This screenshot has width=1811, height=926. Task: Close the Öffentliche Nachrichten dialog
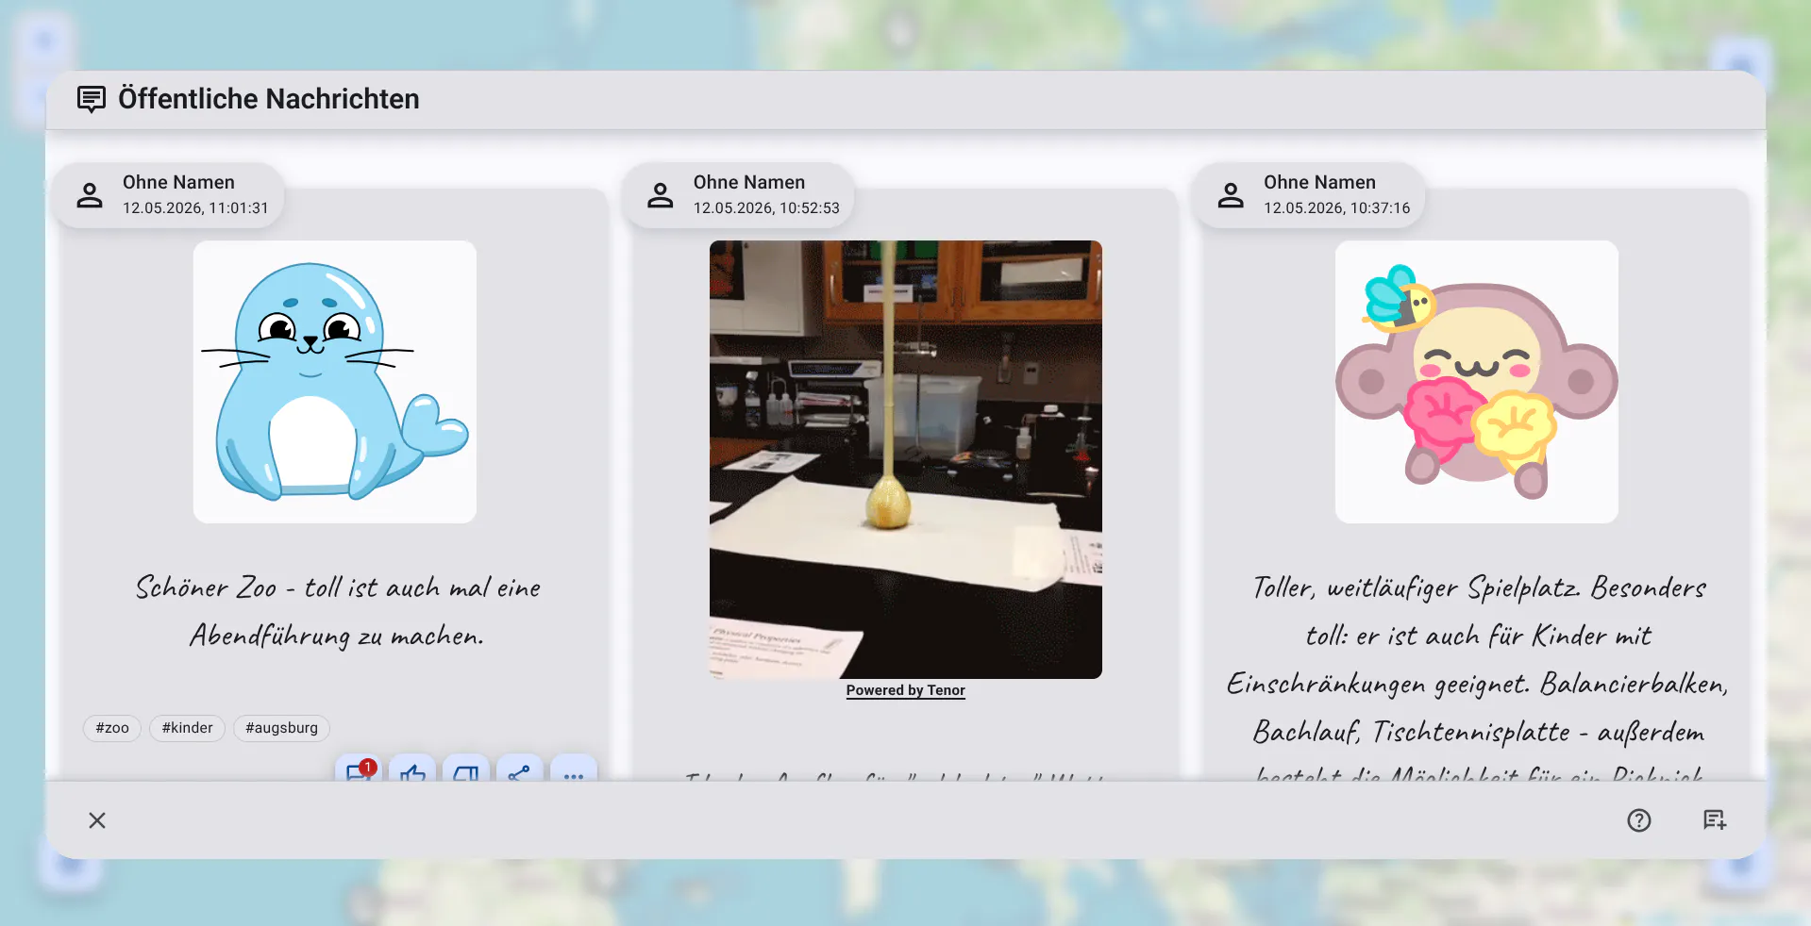point(97,820)
